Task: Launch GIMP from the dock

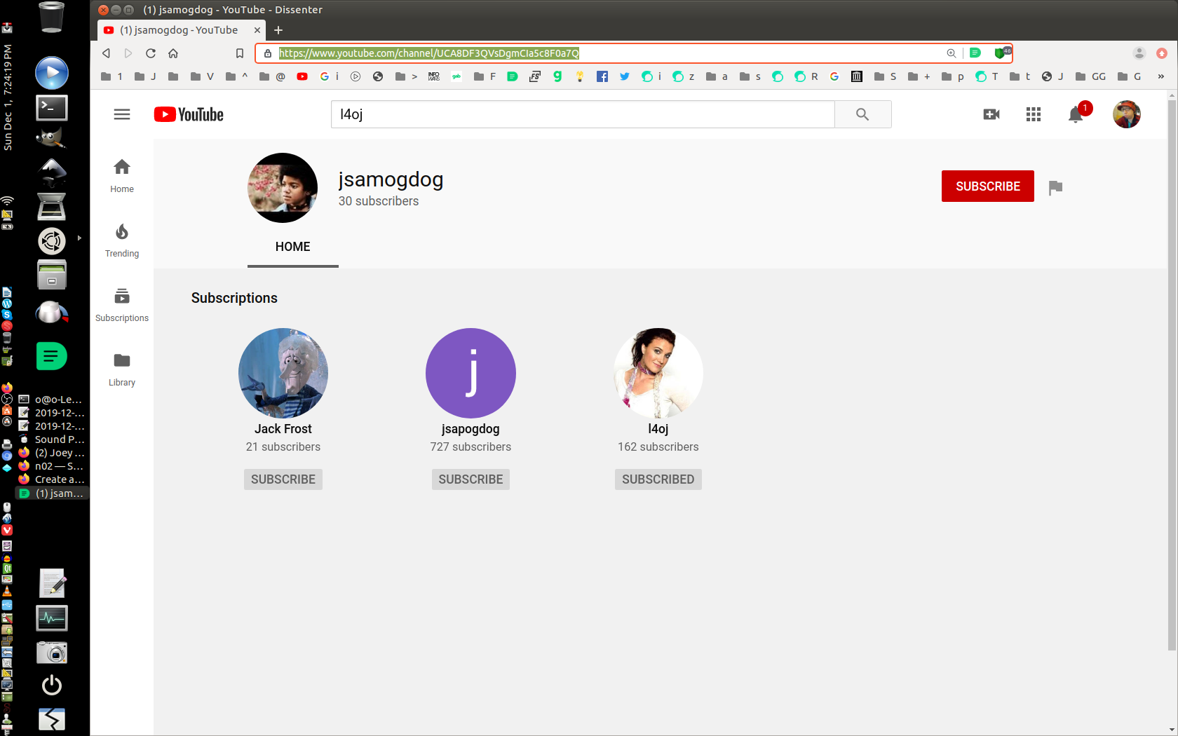Action: pos(52,137)
